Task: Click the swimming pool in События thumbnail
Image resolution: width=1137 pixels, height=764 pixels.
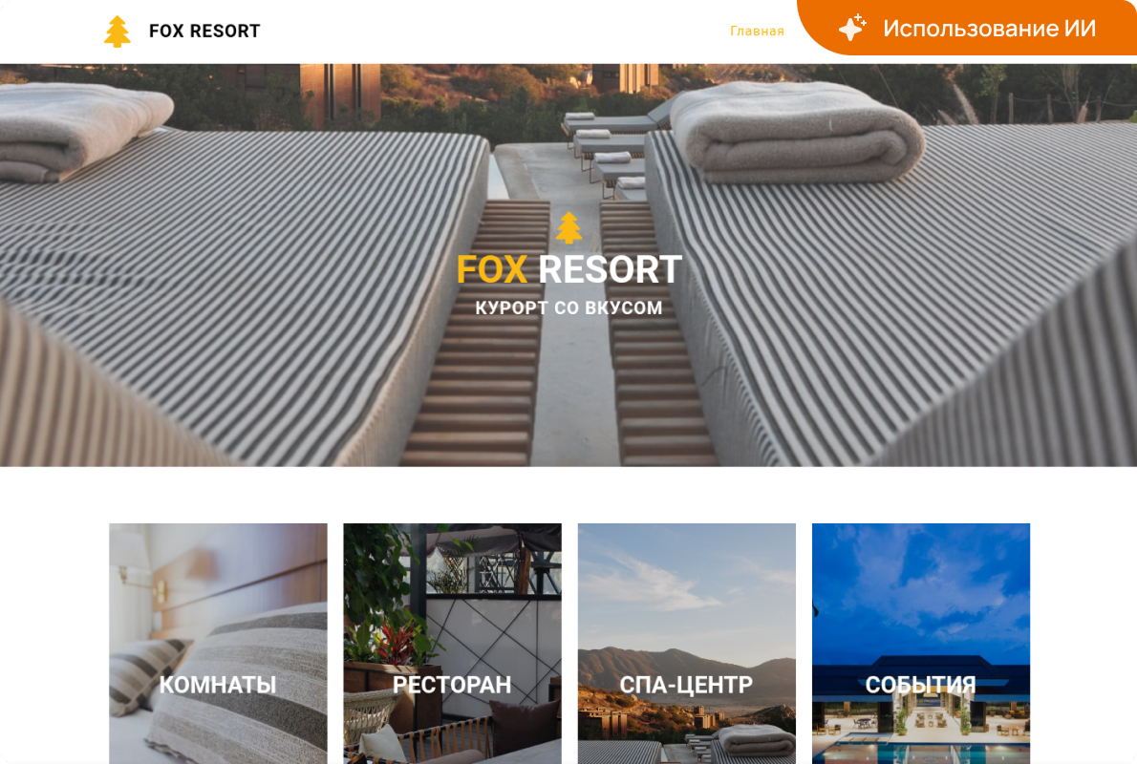Action: [x=921, y=750]
